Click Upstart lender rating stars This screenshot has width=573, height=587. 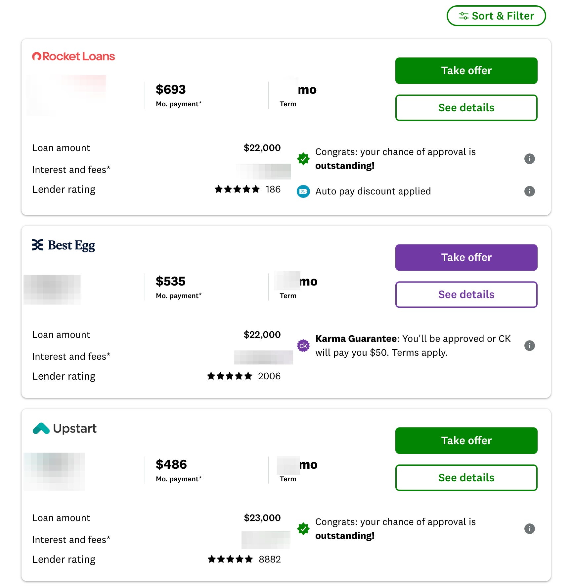230,559
